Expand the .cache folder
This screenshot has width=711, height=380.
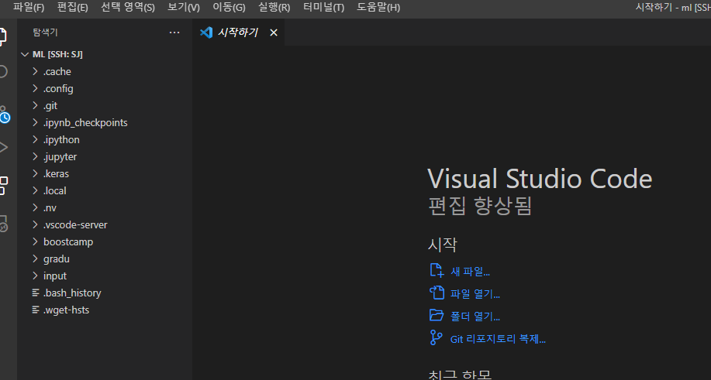[35, 71]
